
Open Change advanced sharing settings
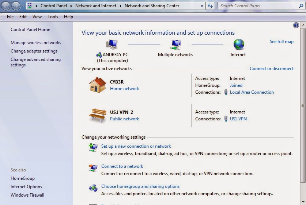35,62
